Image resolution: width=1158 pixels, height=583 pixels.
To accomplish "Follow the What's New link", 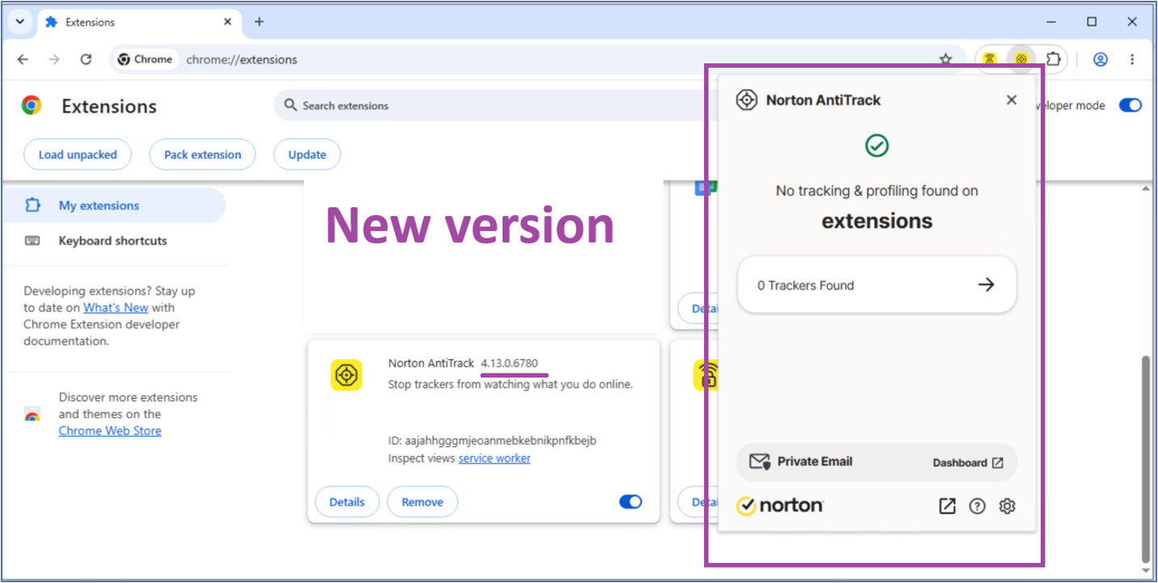I will 116,307.
